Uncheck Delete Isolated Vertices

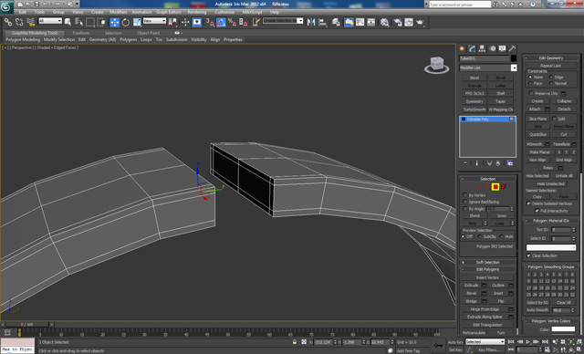[528, 203]
